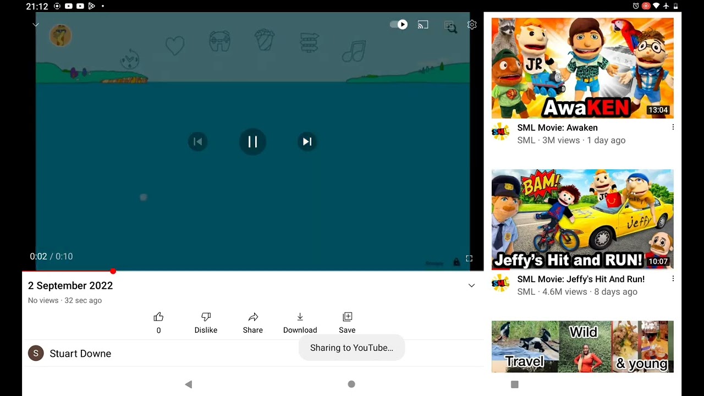Image resolution: width=704 pixels, height=396 pixels.
Task: Open the Travel Wild & young thumbnail
Action: [582, 346]
